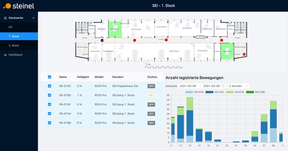Screen dimensions: 288x151
Task: Click the chart bar at hour 13
Action: tap(181, 124)
